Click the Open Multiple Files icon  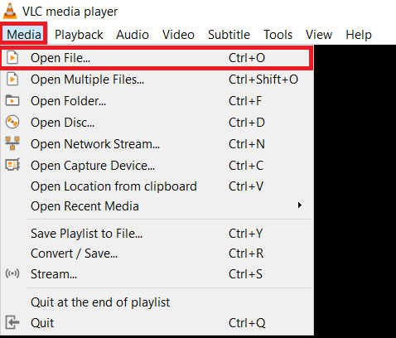[x=12, y=80]
